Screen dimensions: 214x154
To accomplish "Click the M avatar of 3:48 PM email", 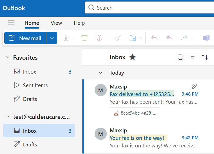I will point(101,90).
